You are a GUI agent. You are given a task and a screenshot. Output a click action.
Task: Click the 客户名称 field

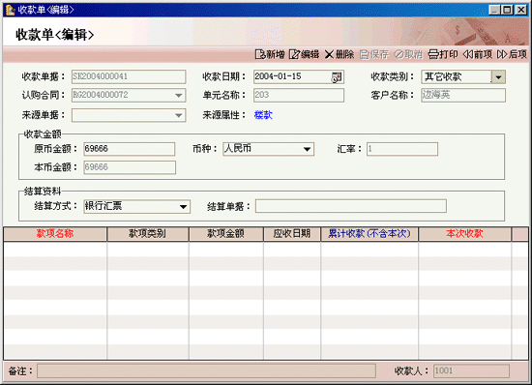coord(463,95)
